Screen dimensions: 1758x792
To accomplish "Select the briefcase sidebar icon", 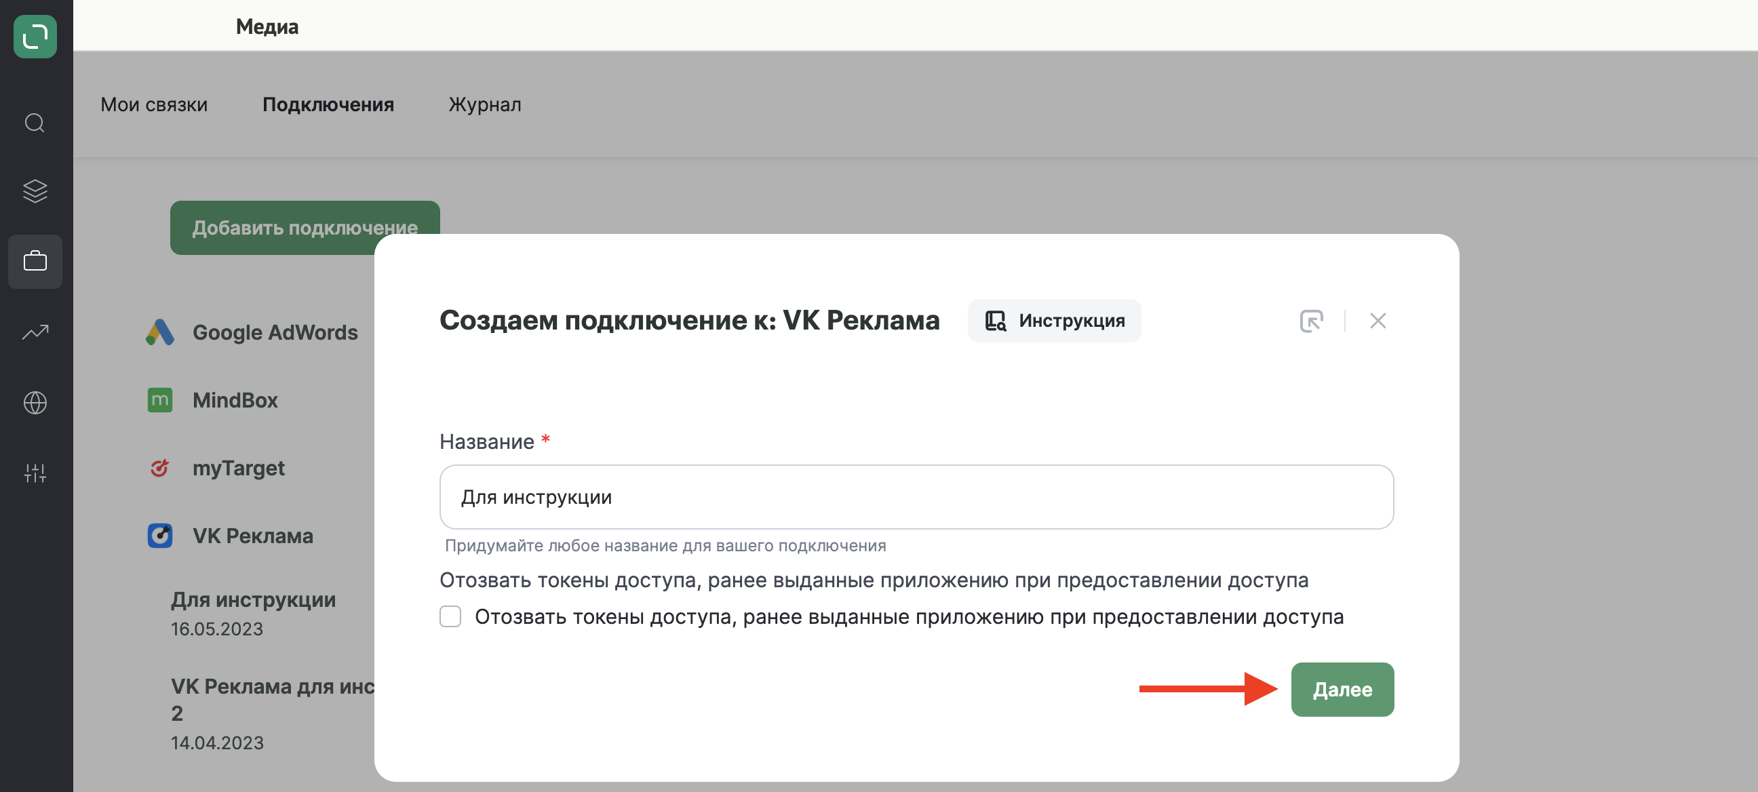I will click(35, 261).
